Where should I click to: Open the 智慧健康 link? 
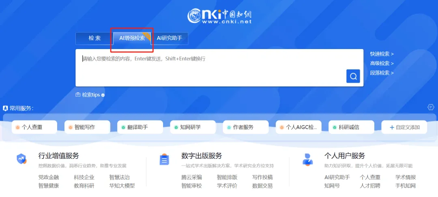[x=49, y=186]
